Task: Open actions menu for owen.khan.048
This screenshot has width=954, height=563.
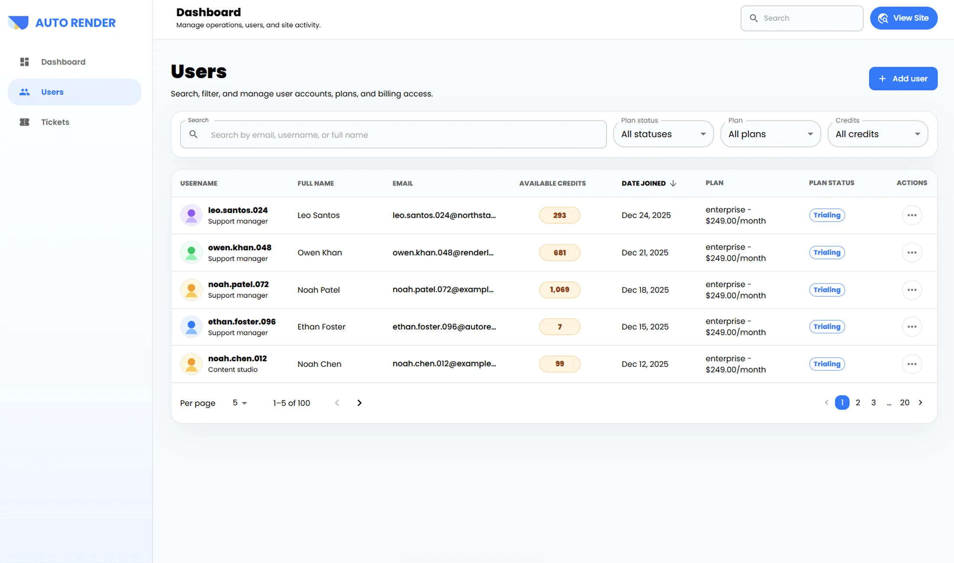Action: click(x=912, y=252)
